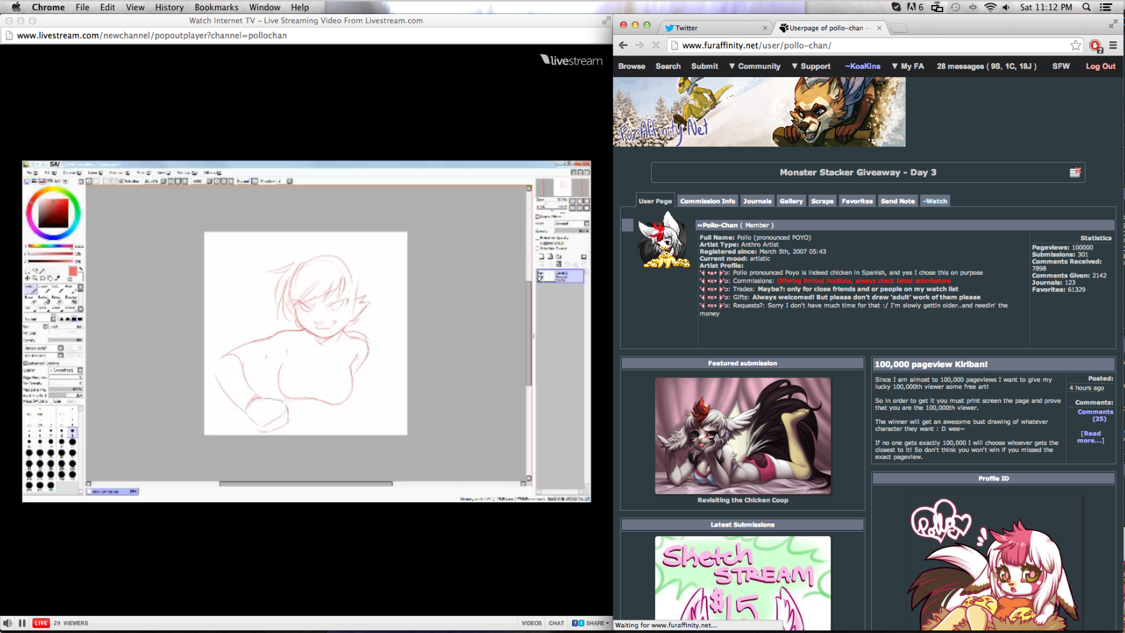1125x633 pixels.
Task: Open the ~KoaKins profile link
Action: [x=862, y=66]
